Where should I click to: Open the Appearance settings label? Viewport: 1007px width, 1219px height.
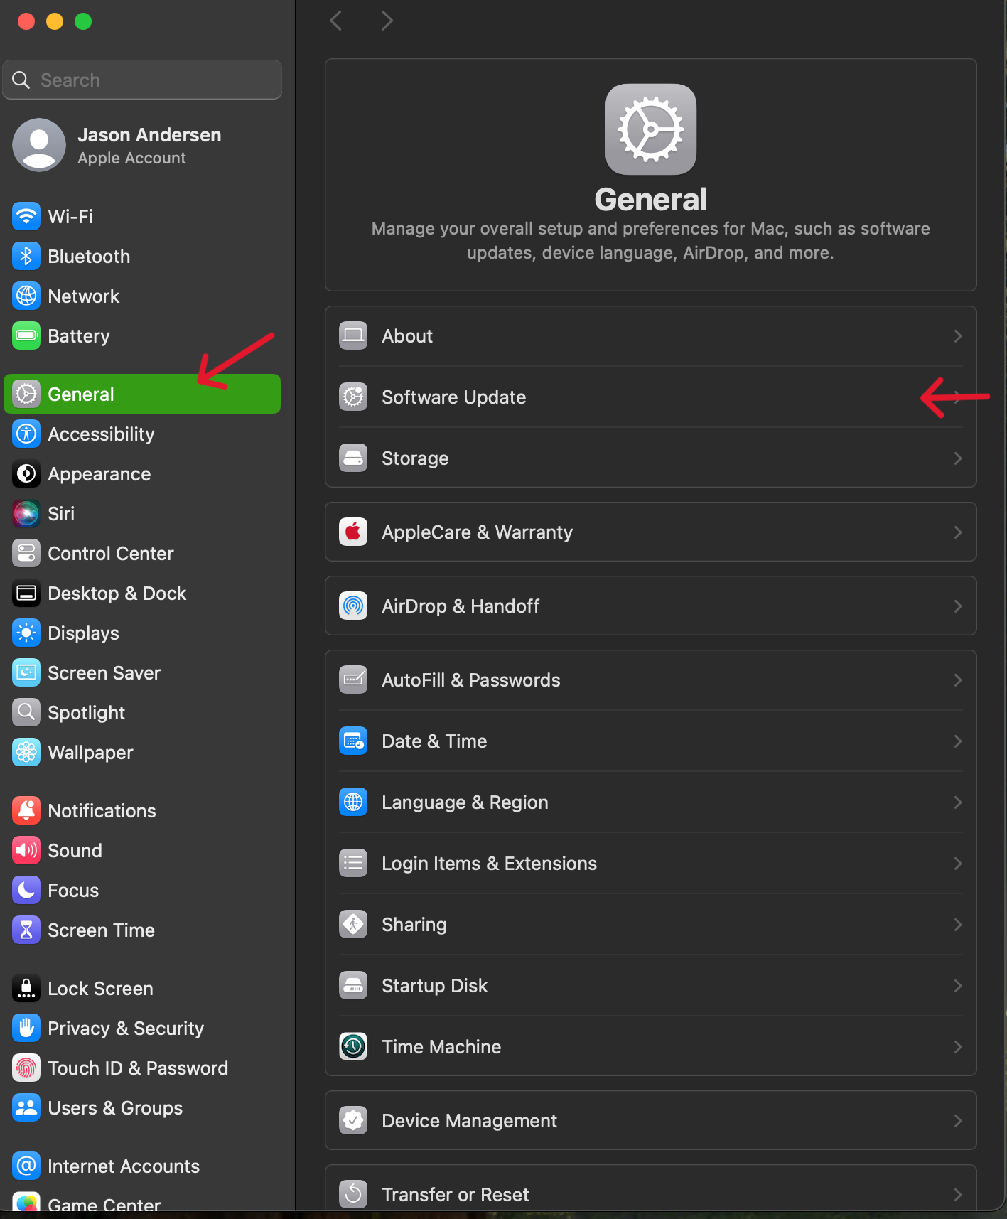pyautogui.click(x=99, y=474)
